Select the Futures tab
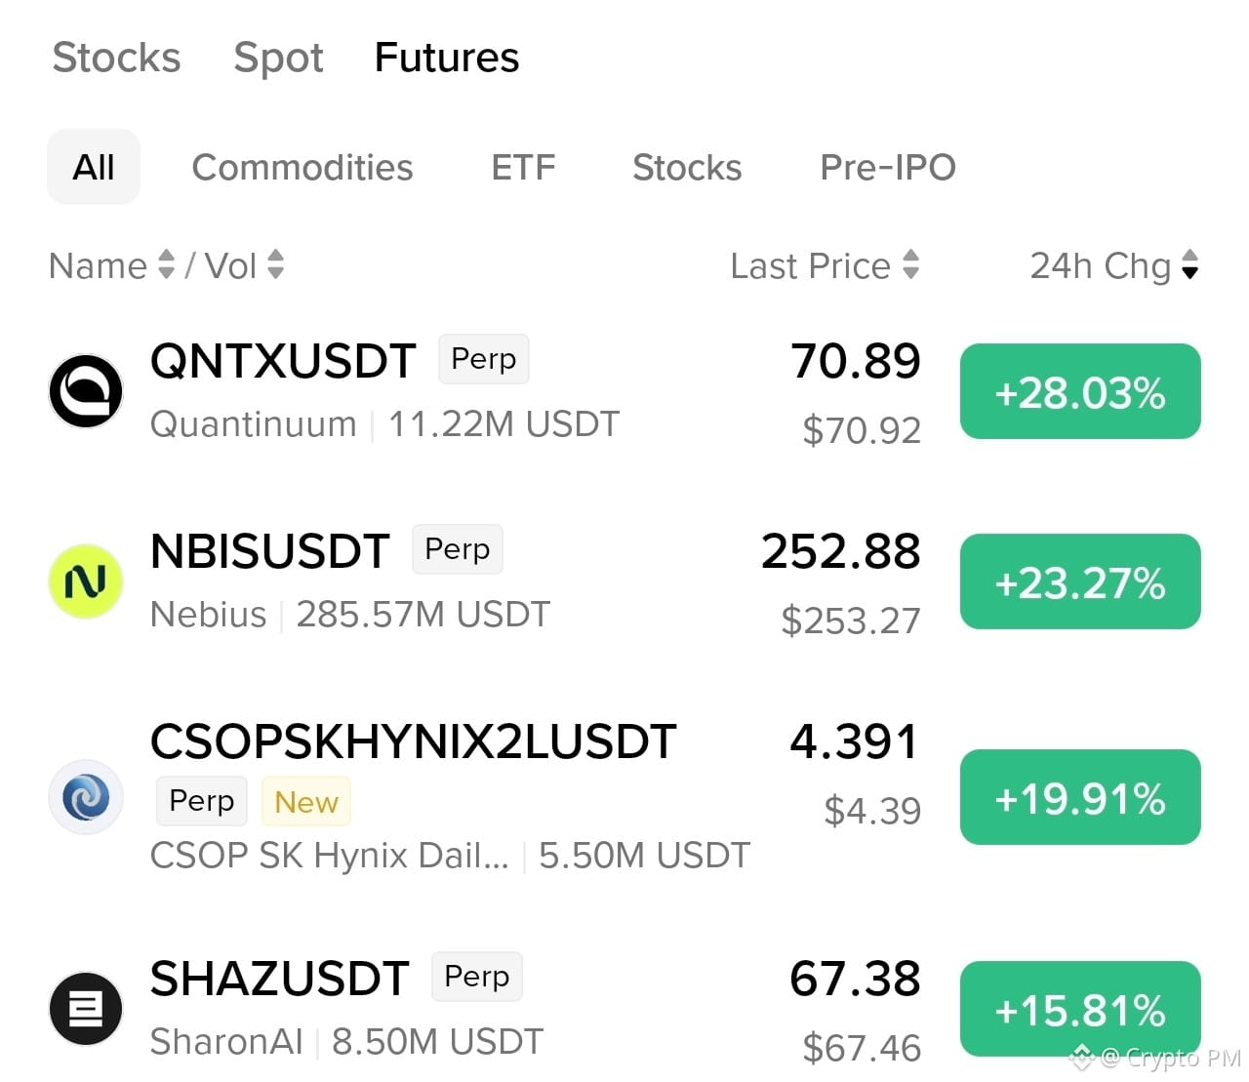This screenshot has height=1082, width=1249. [447, 58]
